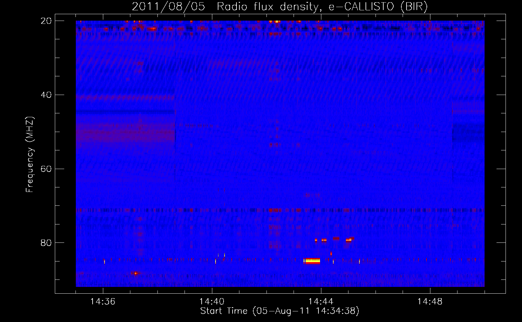The width and height of the screenshot is (522, 322).
Task: Click the 'Frequency (MHZ)' axis label
Action: 30,155
